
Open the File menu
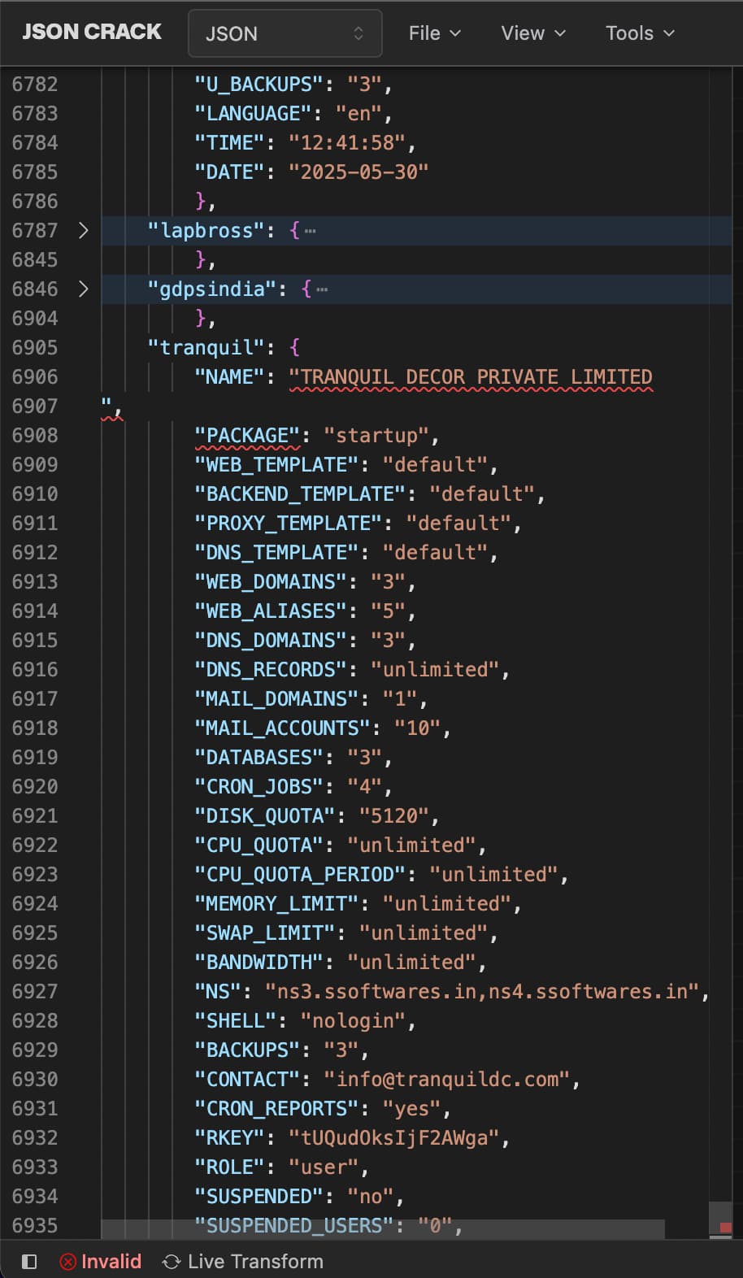(x=435, y=33)
